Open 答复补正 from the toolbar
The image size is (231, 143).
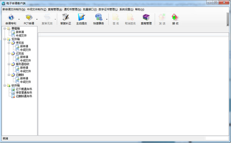(65, 19)
